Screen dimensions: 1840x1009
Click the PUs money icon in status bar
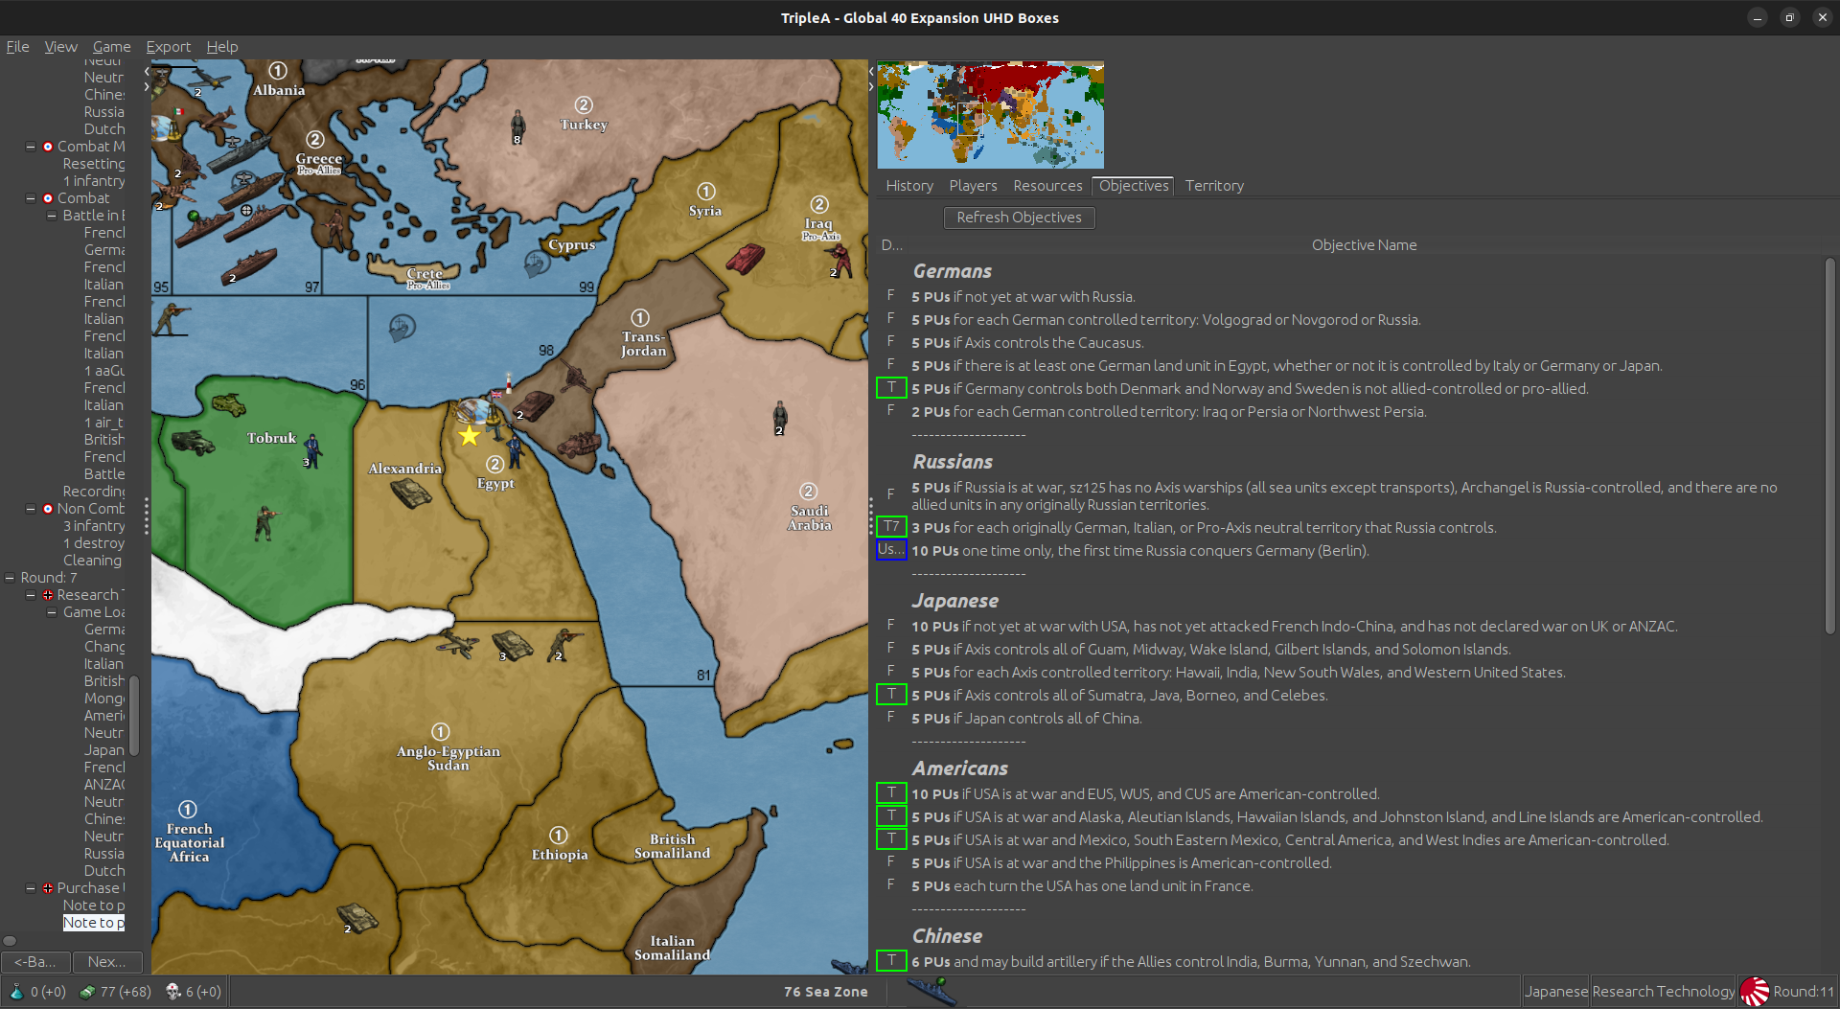click(x=87, y=992)
